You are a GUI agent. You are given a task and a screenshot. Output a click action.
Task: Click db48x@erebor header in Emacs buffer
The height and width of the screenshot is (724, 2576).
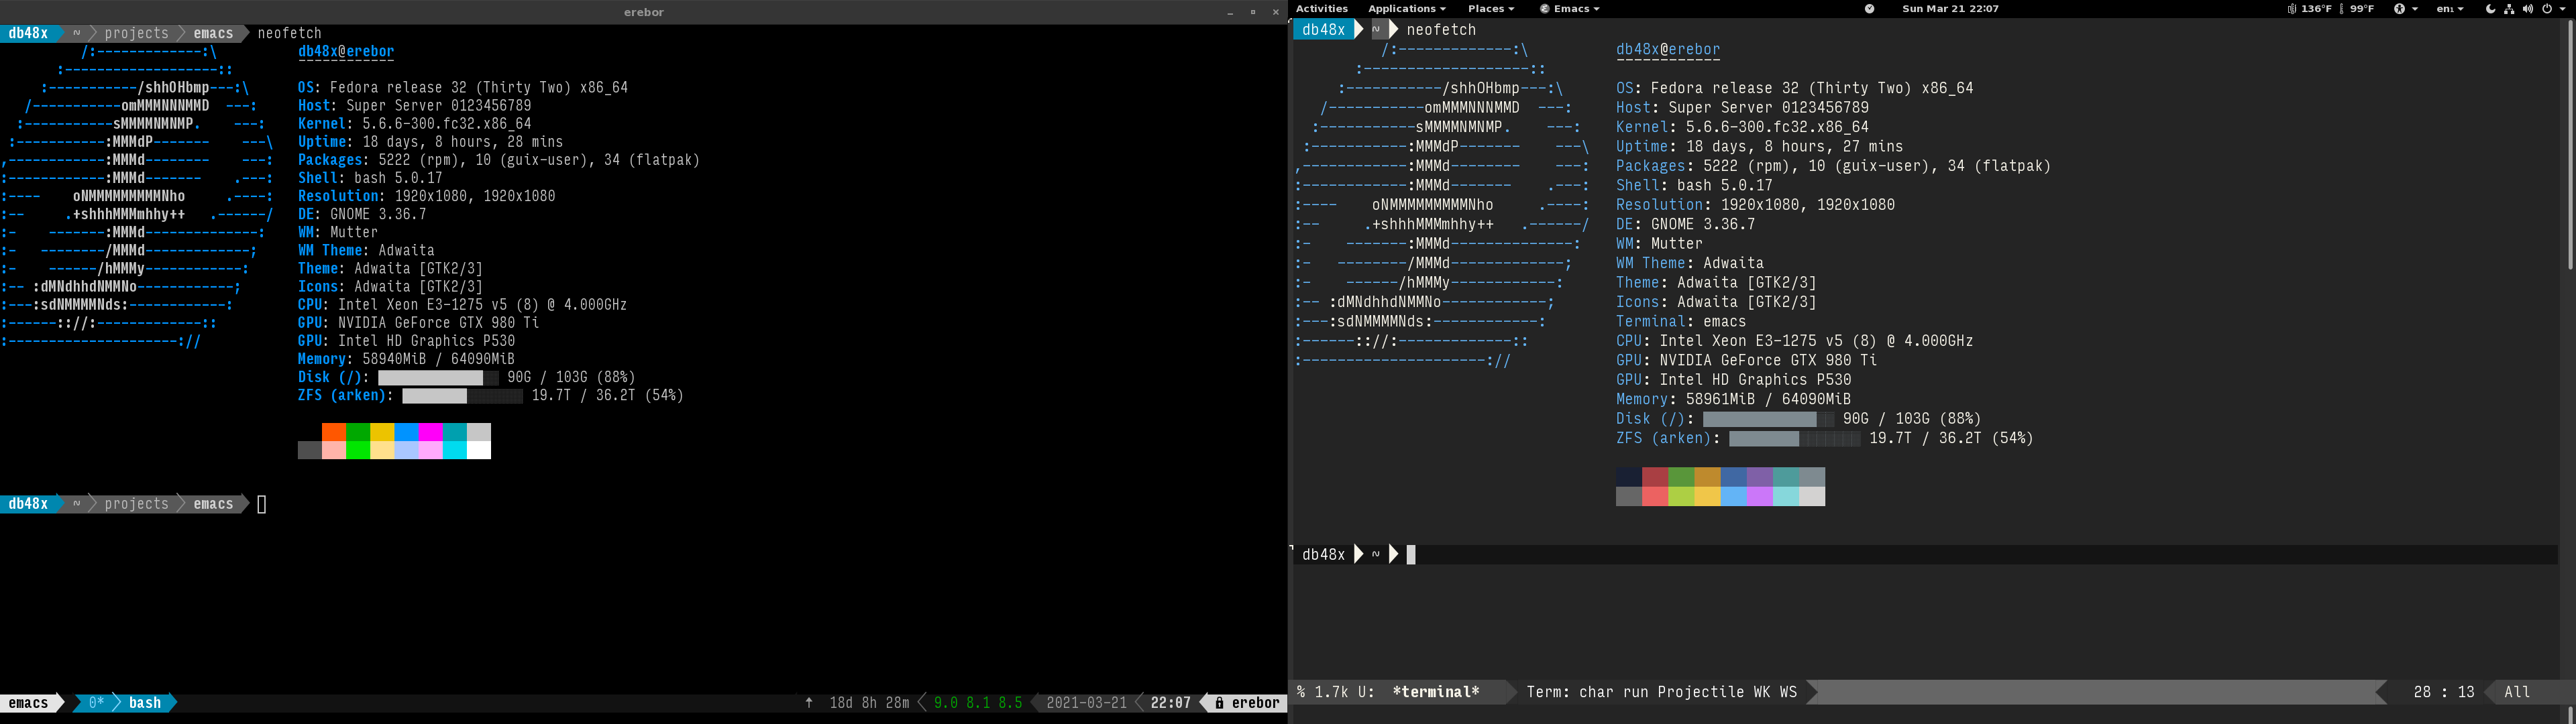point(1668,50)
